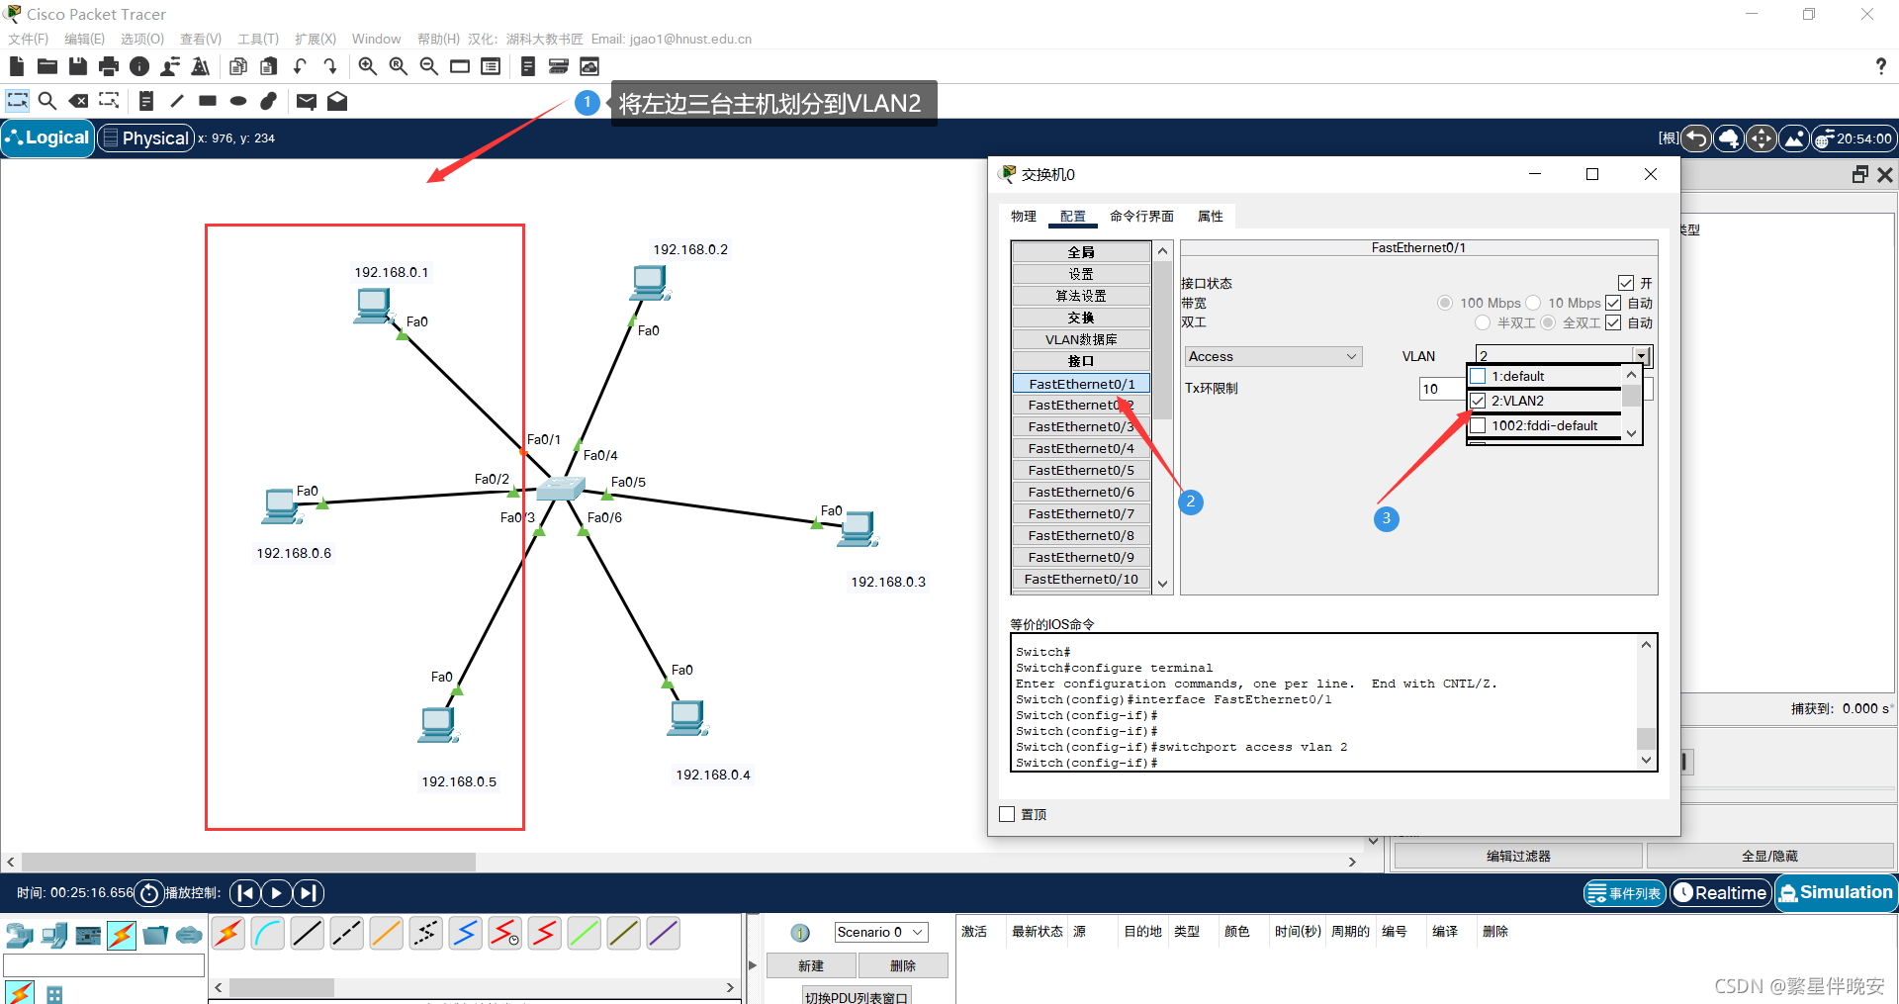This screenshot has width=1899, height=1004.
Task: Zoom in with the magnifier plus icon
Action: 368,66
